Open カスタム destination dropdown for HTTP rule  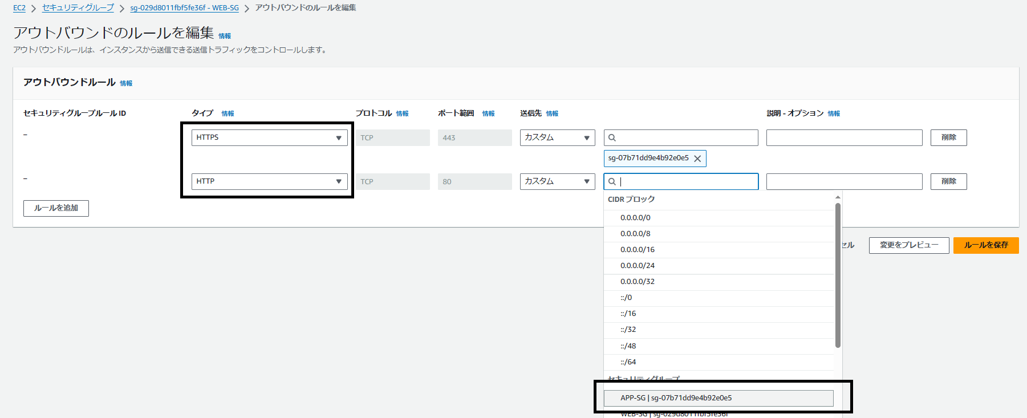click(557, 181)
